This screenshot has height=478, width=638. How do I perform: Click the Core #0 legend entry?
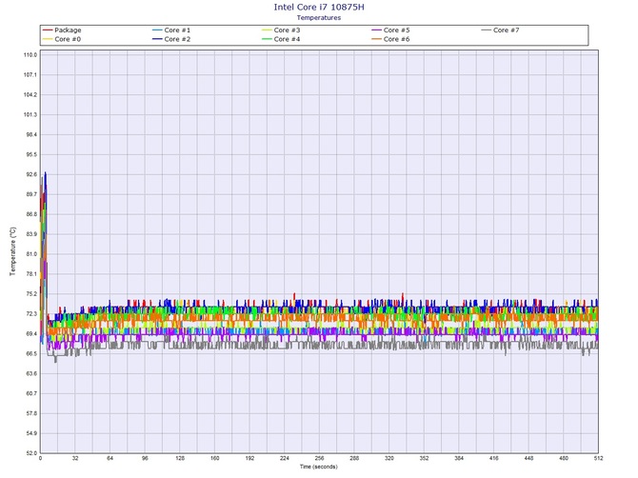click(x=62, y=39)
